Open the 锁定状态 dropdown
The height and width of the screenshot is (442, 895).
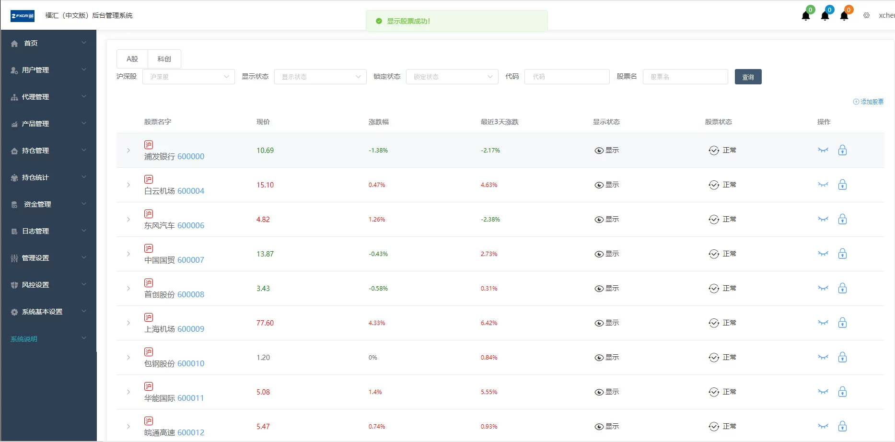451,76
